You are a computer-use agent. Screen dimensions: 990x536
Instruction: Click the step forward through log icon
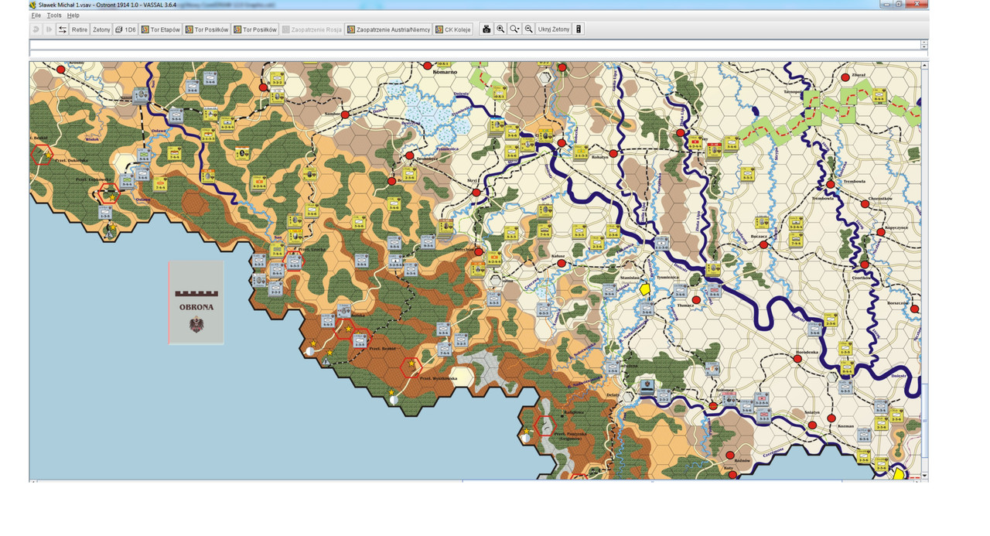(x=49, y=29)
